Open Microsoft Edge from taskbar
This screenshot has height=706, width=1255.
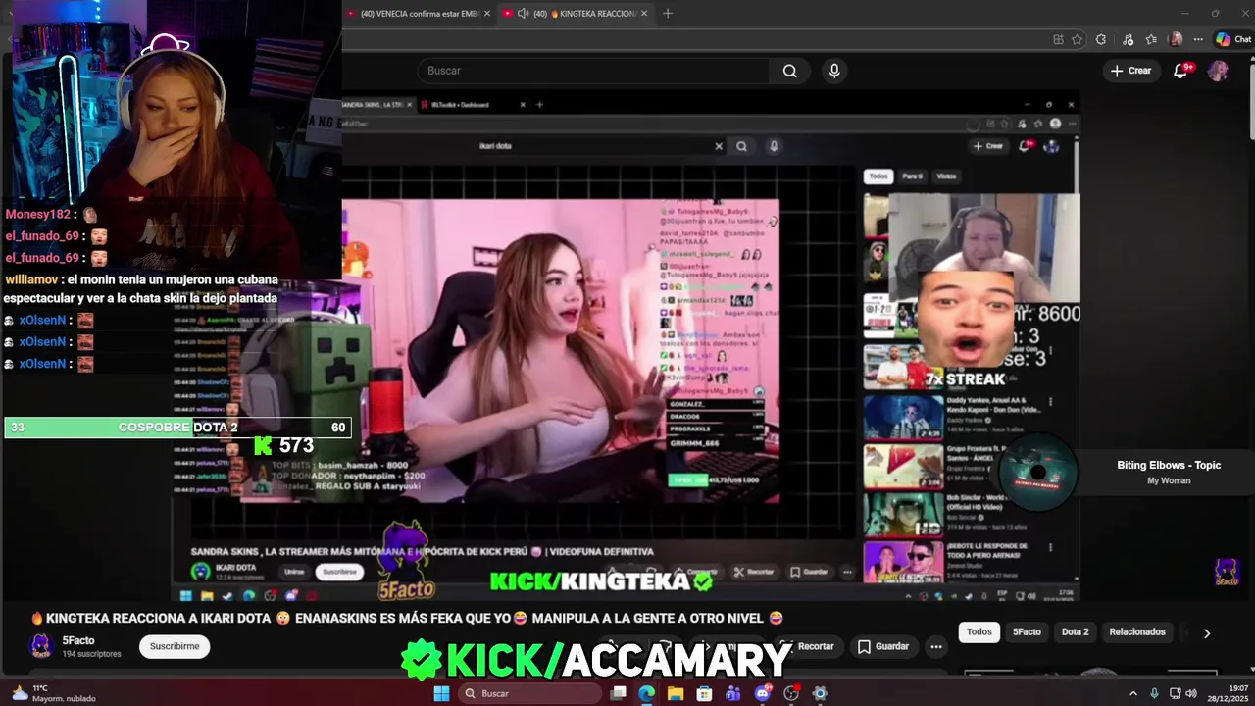pyautogui.click(x=647, y=693)
